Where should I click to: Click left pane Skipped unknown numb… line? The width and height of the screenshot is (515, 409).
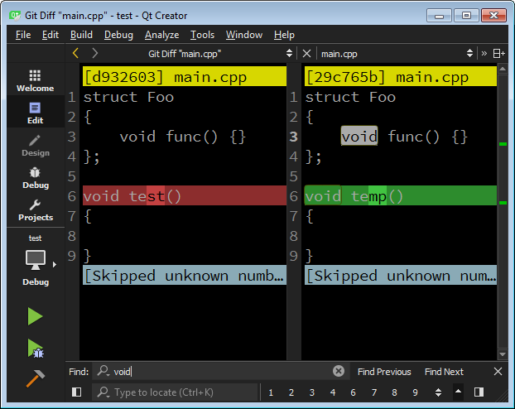185,276
